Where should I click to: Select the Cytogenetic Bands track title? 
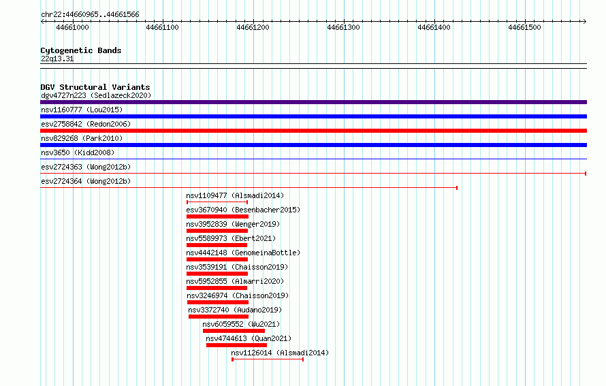click(81, 50)
